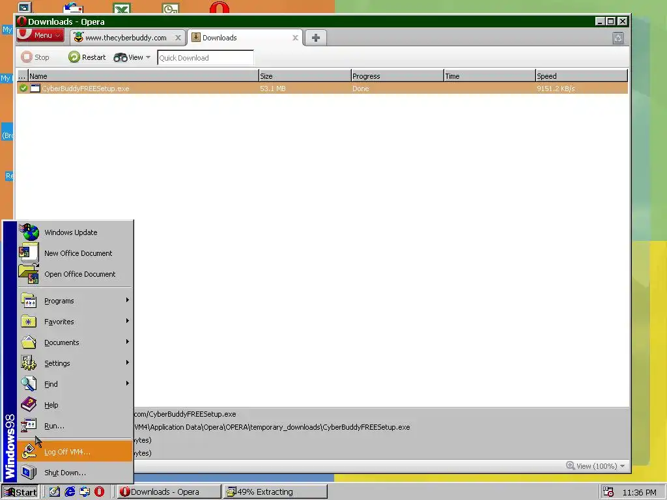This screenshot has height=500, width=667.
Task: Click the status column header with dots
Action: 22,76
